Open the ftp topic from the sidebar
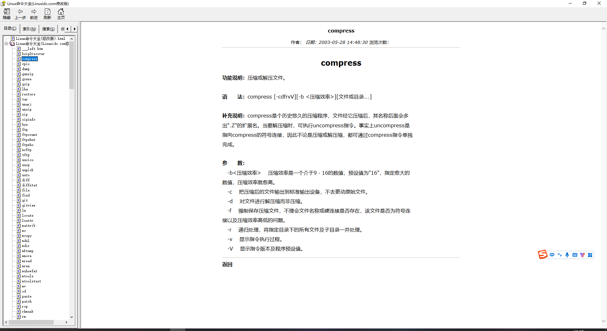The height and width of the screenshot is (331, 607). (24, 129)
